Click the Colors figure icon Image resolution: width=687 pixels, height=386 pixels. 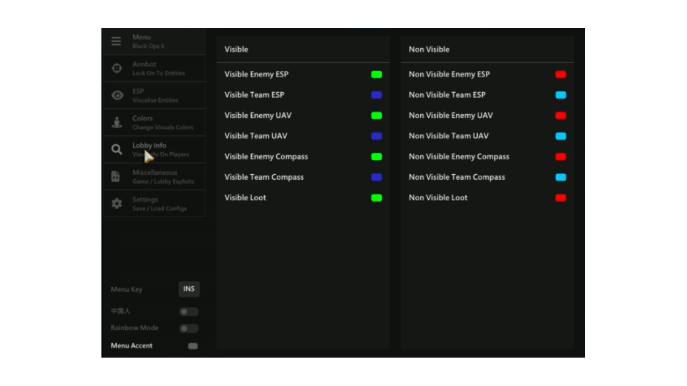click(x=116, y=123)
